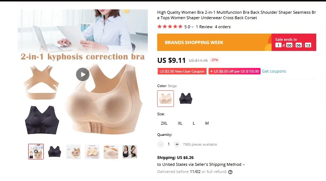The width and height of the screenshot is (326, 181).
Task: Choose size 2XL
Action: (164, 123)
